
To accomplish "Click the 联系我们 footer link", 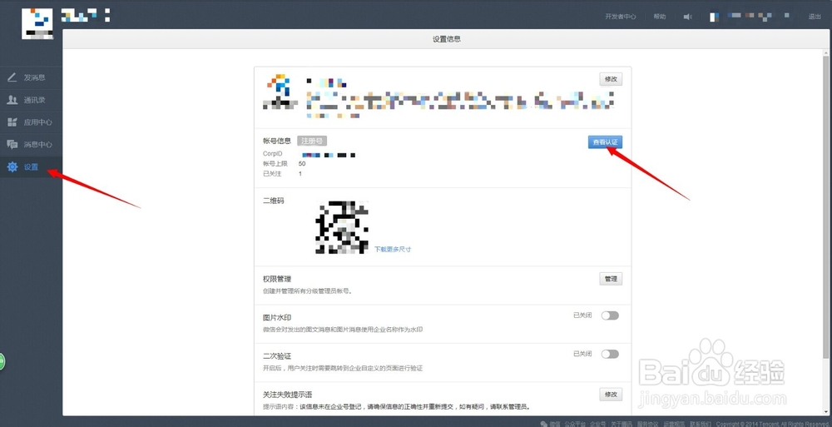I will 700,424.
